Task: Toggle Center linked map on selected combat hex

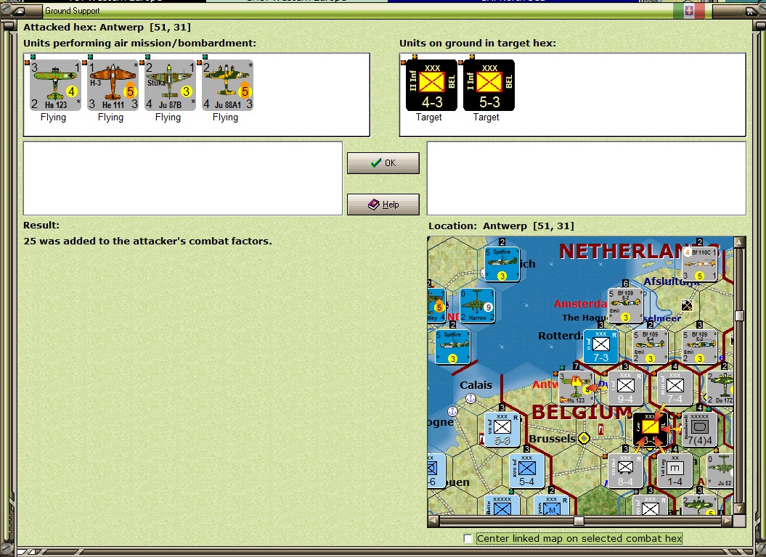Action: [x=468, y=538]
